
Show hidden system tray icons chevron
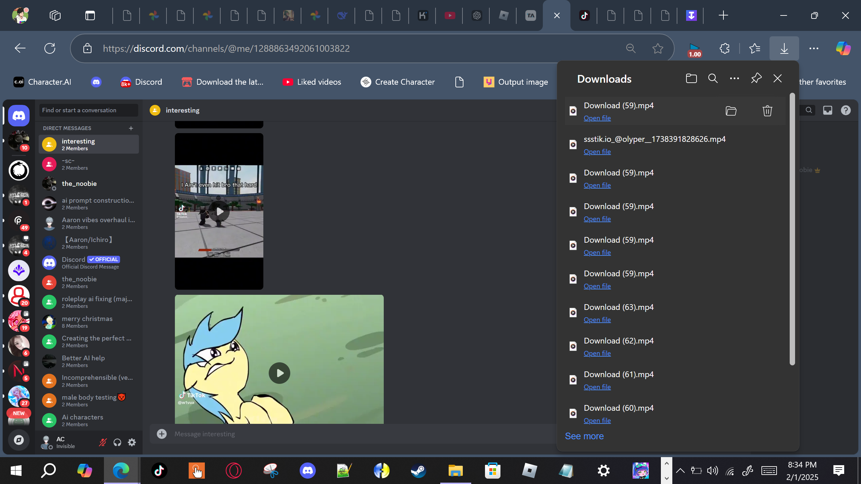680,471
